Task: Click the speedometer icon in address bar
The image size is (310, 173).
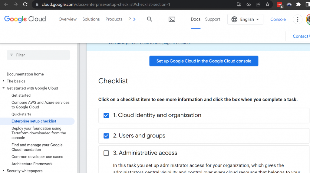Action: (x=249, y=4)
